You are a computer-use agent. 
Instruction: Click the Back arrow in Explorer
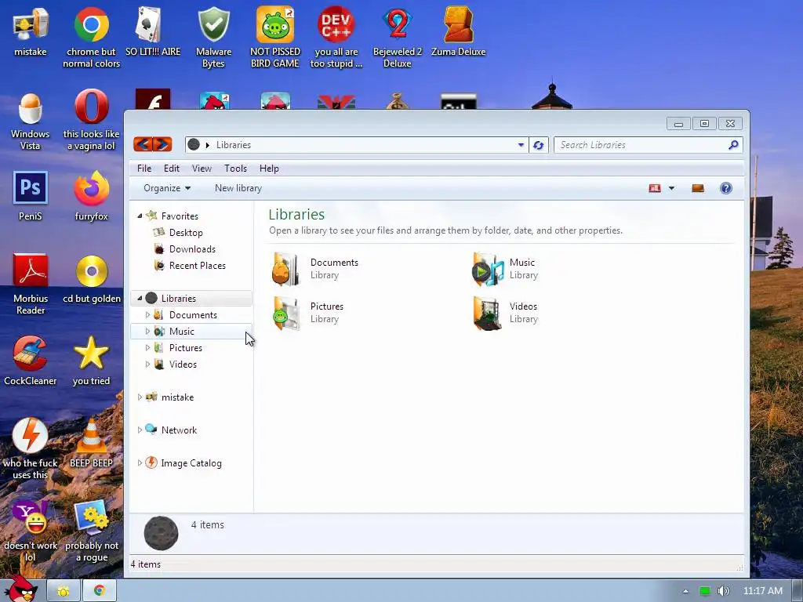(143, 144)
